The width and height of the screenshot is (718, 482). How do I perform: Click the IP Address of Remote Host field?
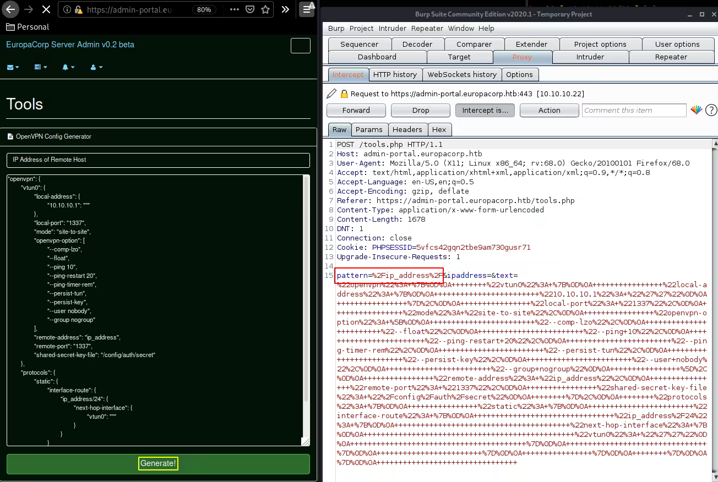coord(158,160)
